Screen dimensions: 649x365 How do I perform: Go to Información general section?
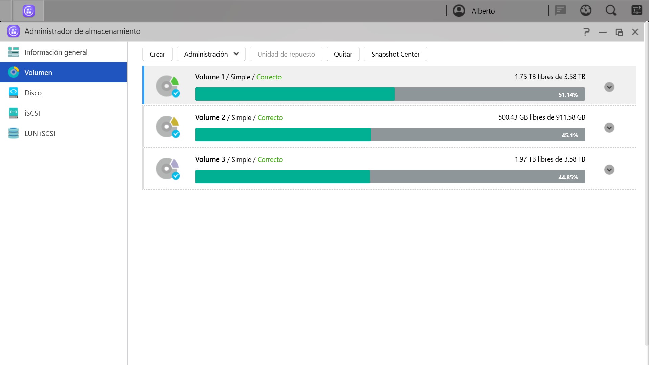(56, 52)
